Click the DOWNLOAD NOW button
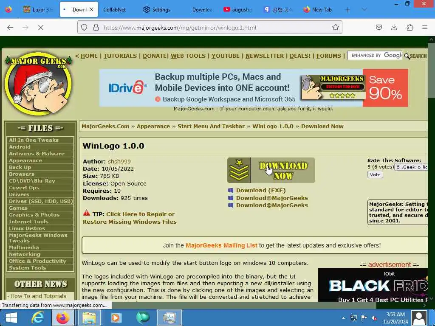This screenshot has width=435, height=326. point(271,170)
